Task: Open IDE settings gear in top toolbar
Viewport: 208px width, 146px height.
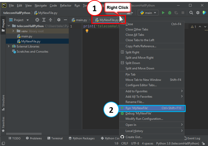Action: (x=198, y=13)
